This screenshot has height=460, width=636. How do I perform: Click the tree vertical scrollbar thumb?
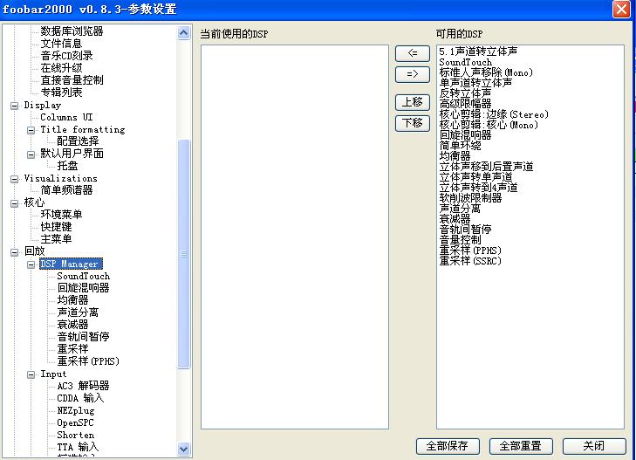[184, 254]
